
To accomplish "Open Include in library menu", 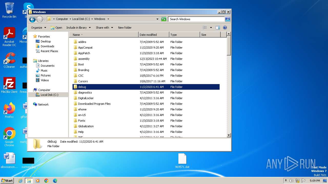I will (x=78, y=28).
